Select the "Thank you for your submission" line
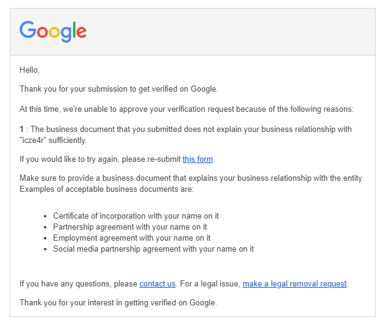 [x=118, y=89]
